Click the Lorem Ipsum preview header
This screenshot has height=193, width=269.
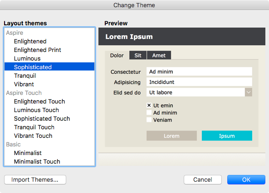tap(182, 37)
